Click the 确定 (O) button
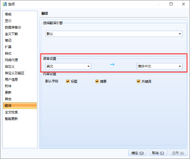The width and height of the screenshot is (190, 159). (138, 153)
